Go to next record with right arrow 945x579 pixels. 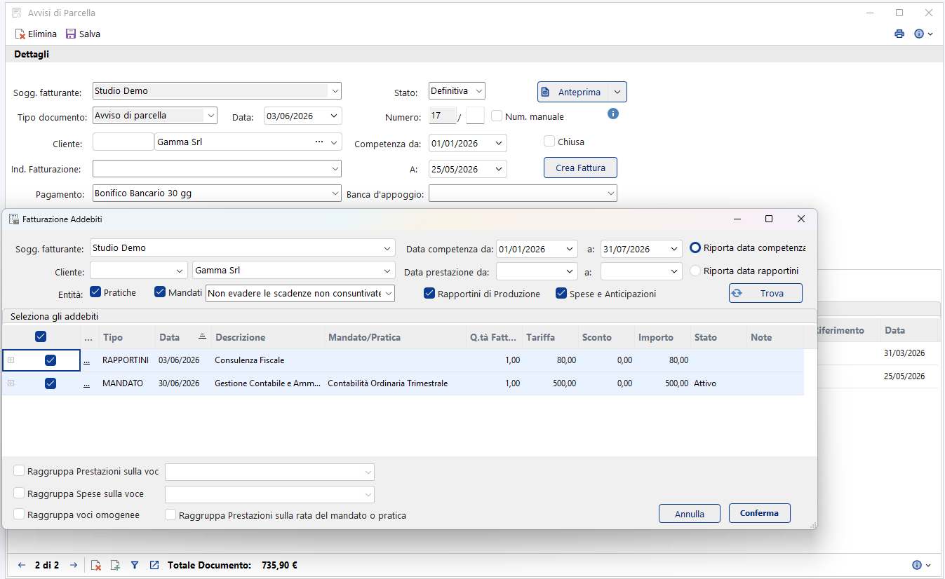click(x=73, y=565)
